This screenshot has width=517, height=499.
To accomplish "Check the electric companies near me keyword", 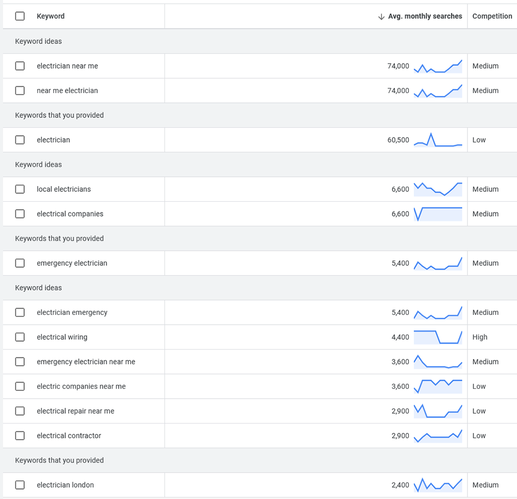I will click(x=20, y=386).
